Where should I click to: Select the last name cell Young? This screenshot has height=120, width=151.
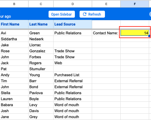[41, 75]
